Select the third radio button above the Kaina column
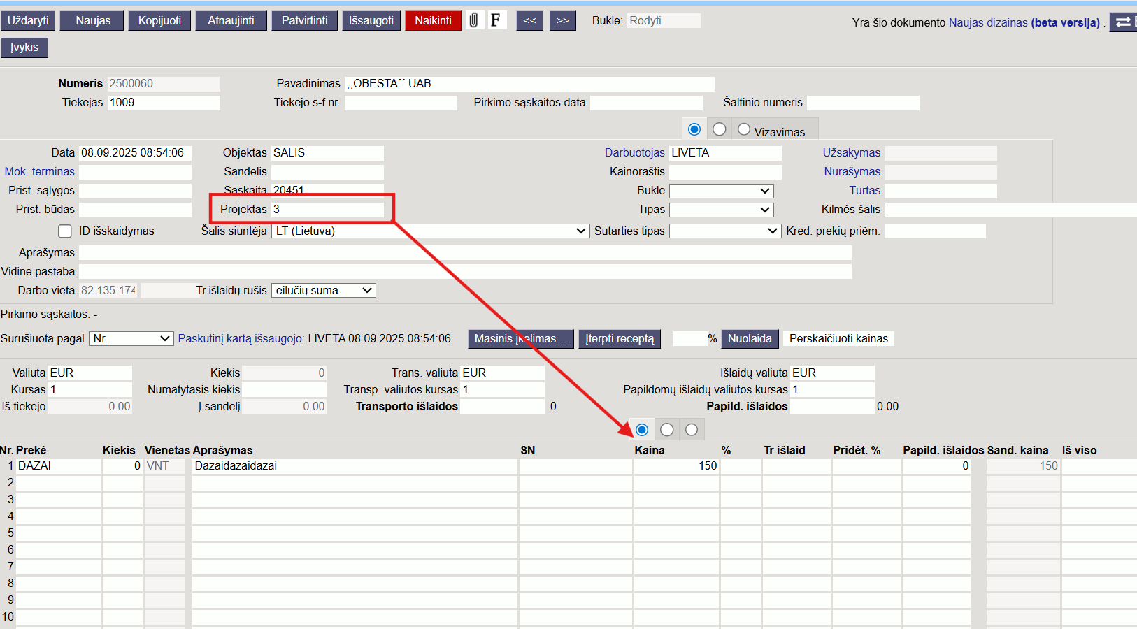1137x629 pixels. (x=692, y=430)
